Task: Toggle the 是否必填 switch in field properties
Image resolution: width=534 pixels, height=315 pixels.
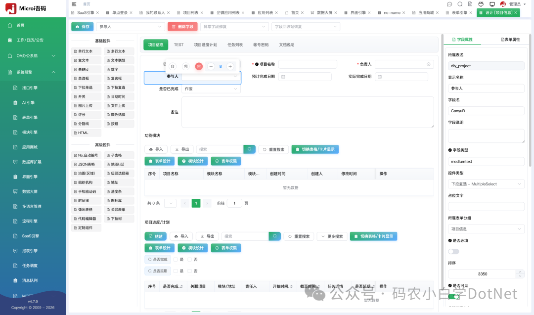Action: (453, 251)
